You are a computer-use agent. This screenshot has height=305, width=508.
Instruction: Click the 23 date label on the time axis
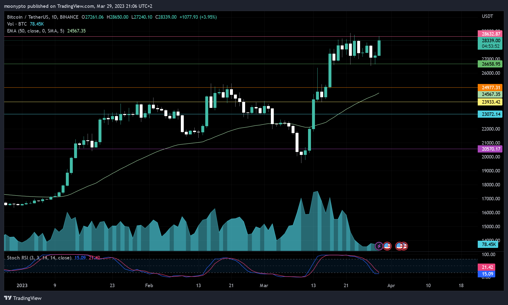[x=112, y=285]
